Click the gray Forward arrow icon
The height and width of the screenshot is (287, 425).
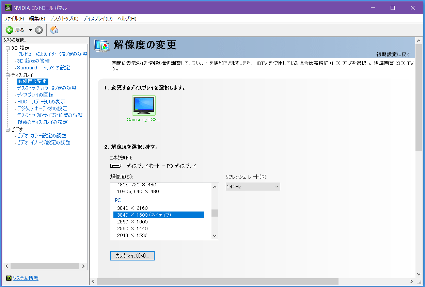39,30
